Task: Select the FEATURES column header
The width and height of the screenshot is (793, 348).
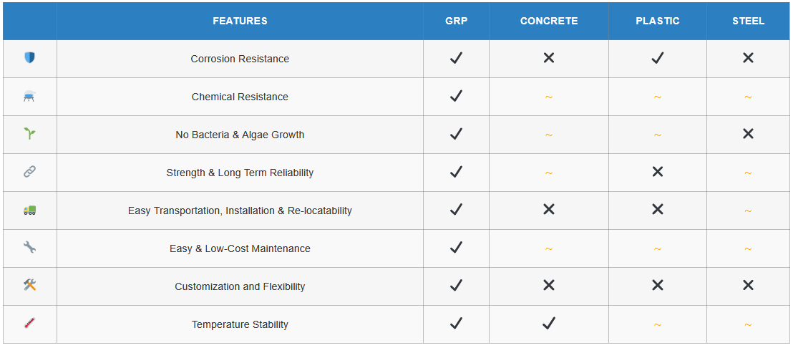Action: tap(240, 21)
